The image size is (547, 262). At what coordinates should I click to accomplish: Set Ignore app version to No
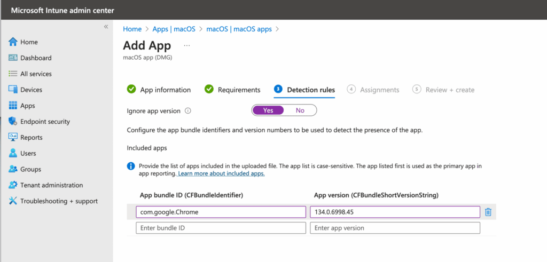(x=300, y=110)
